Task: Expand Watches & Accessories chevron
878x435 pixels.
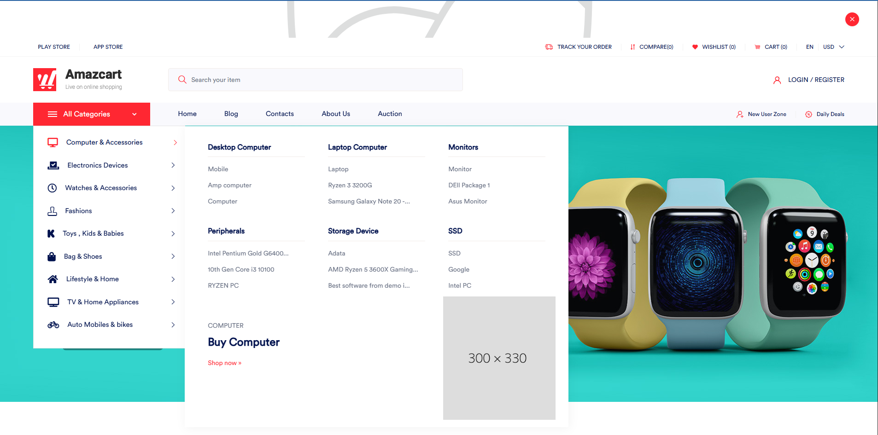Action: click(173, 188)
